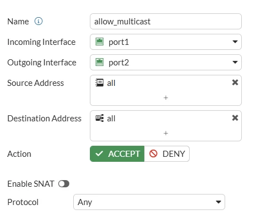Click the Source Address all address icon
Viewport: 264px width, 215px height.
(x=99, y=83)
